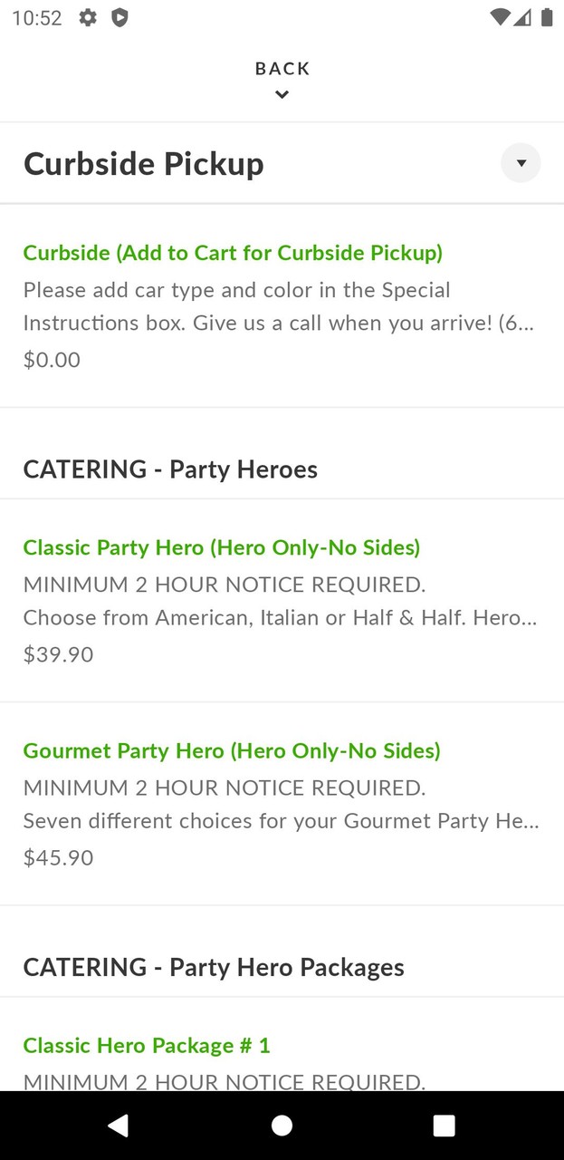The height and width of the screenshot is (1160, 564).
Task: Tap the CATERING - Party Heroes section header
Action: [170, 469]
